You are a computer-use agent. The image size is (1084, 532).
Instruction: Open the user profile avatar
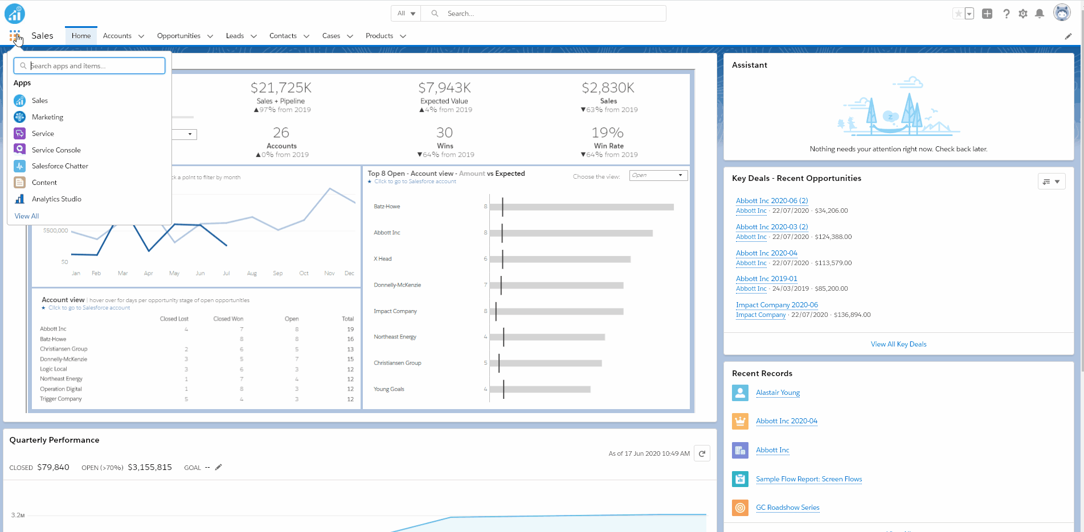1062,13
